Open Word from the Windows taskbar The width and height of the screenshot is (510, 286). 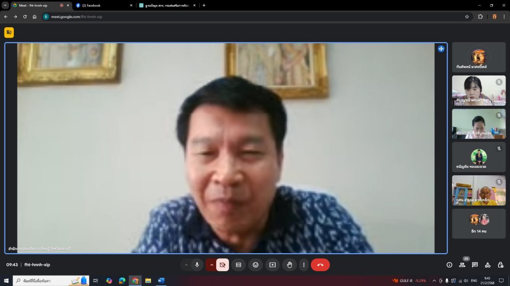161,281
